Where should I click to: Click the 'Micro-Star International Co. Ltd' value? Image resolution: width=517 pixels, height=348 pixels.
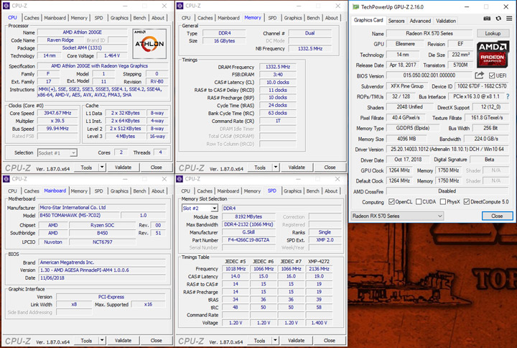[x=102, y=208]
